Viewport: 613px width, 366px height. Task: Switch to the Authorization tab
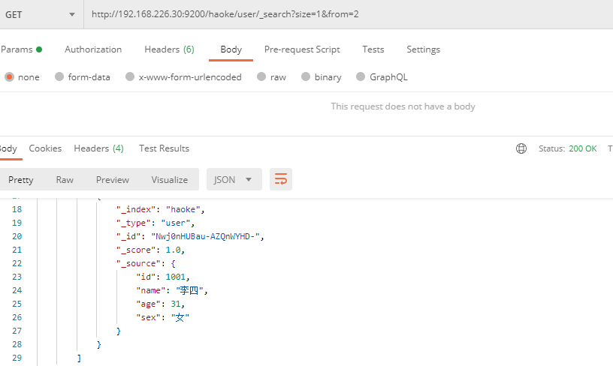click(x=93, y=49)
